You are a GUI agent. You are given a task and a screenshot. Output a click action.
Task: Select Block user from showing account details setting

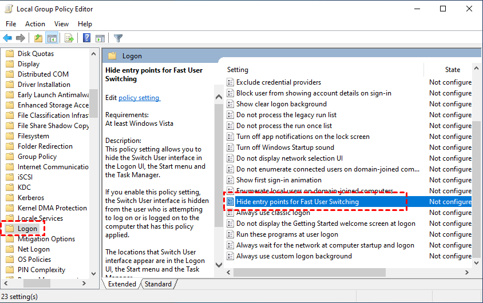pos(314,93)
